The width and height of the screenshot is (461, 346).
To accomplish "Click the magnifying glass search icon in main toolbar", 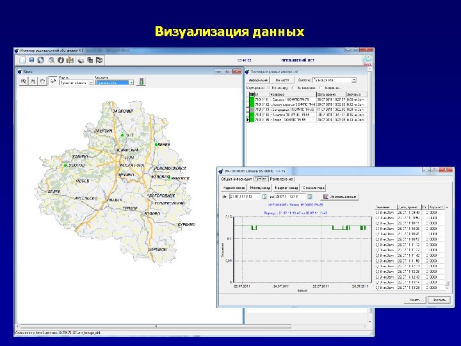I will click(x=51, y=60).
